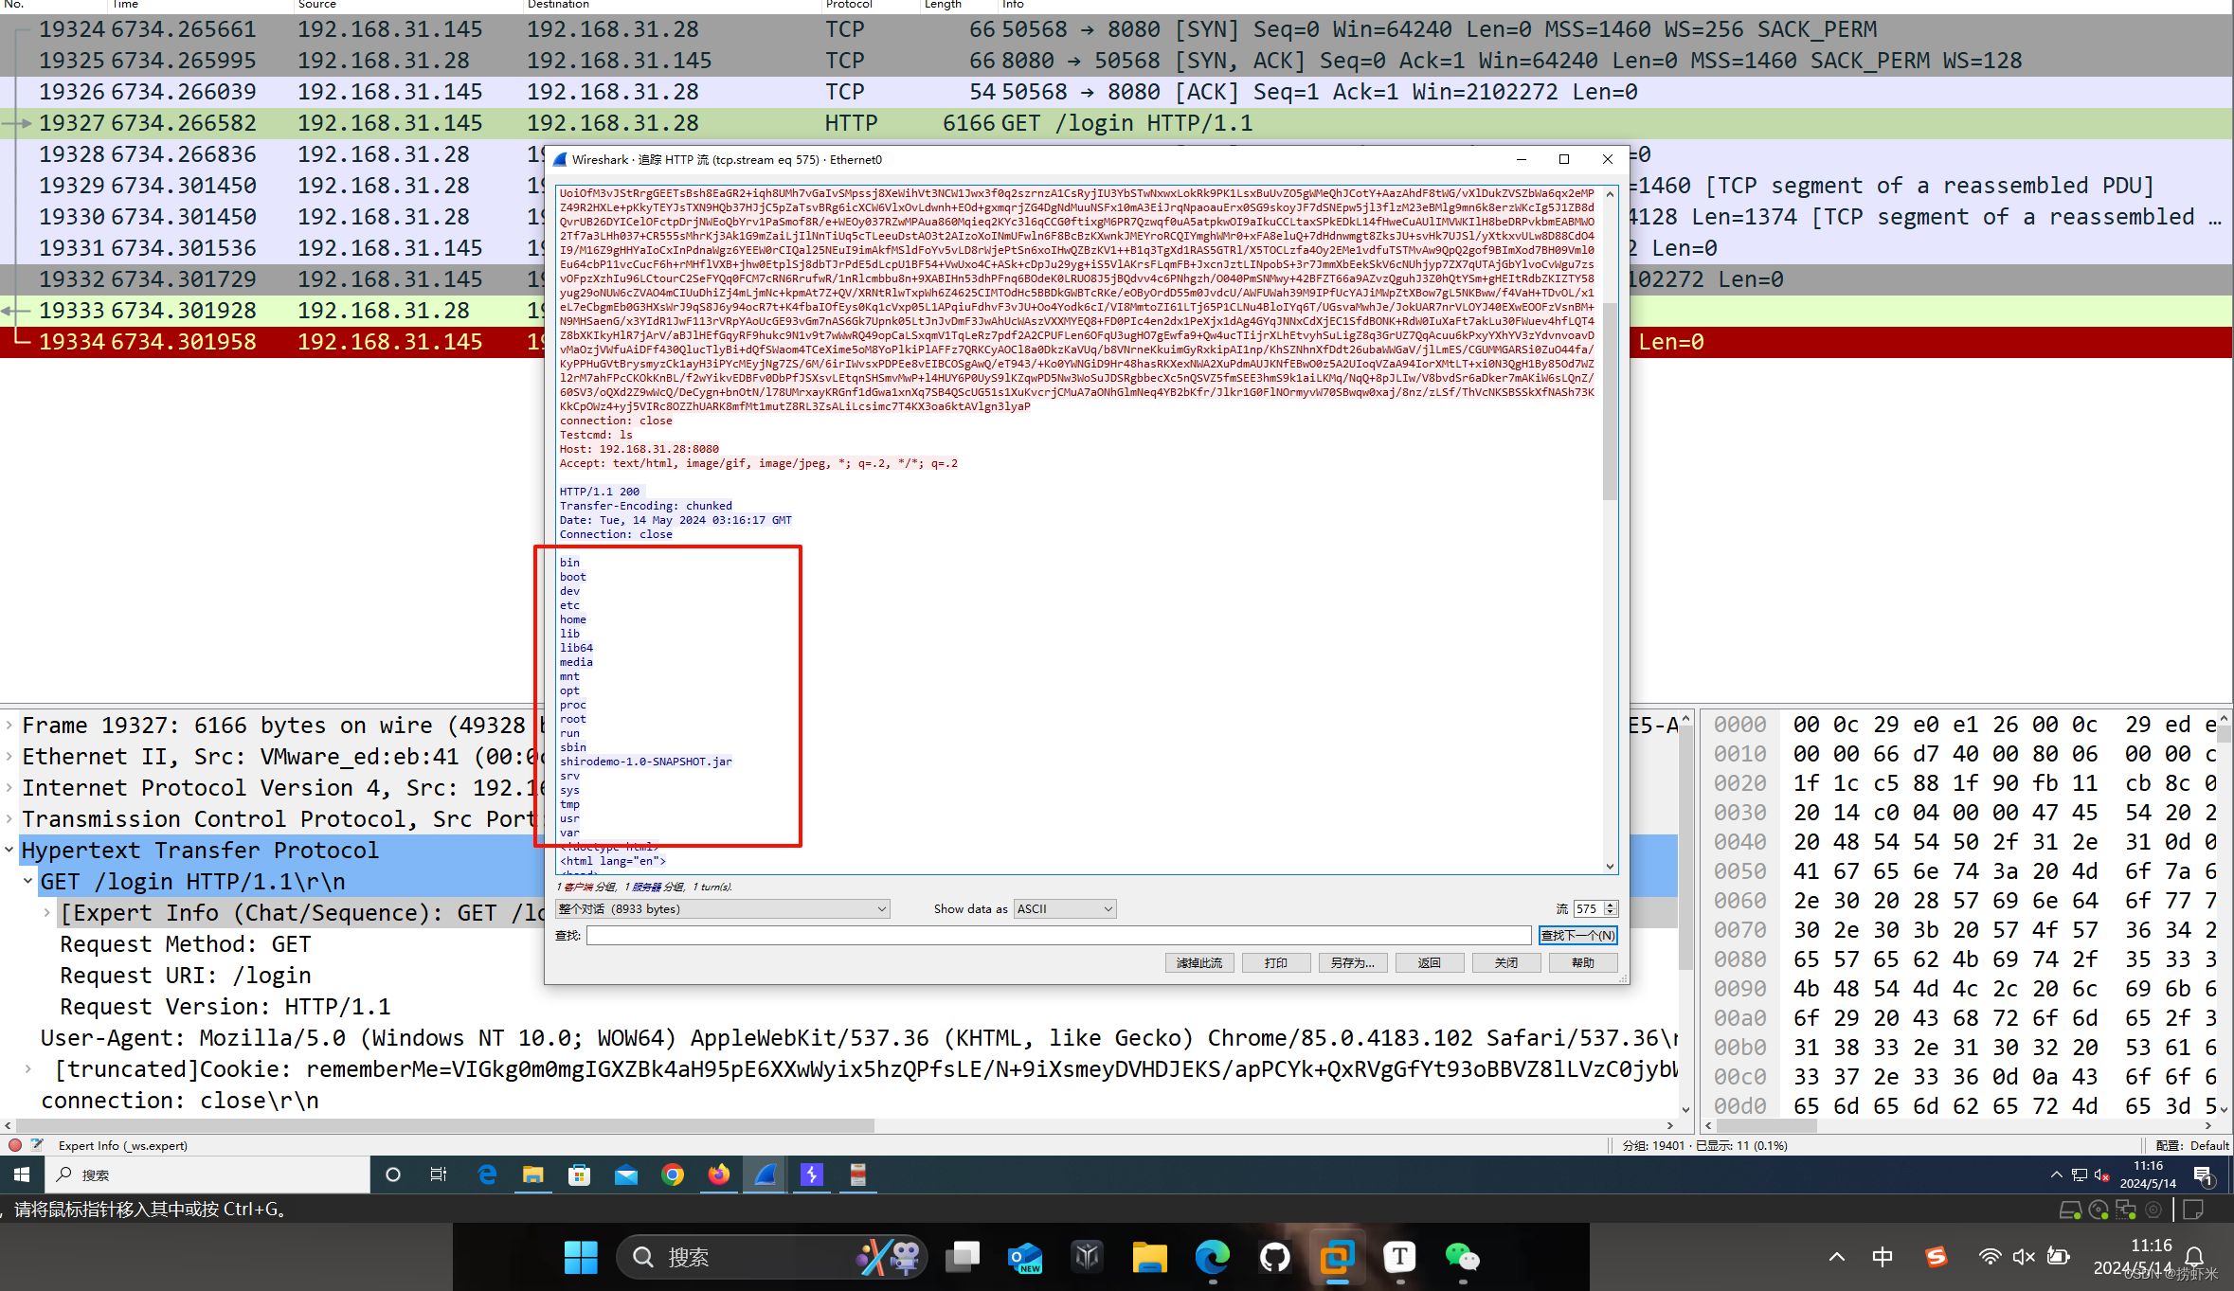Open Outlook New on the host taskbar
This screenshot has width=2234, height=1291.
pos(1025,1257)
